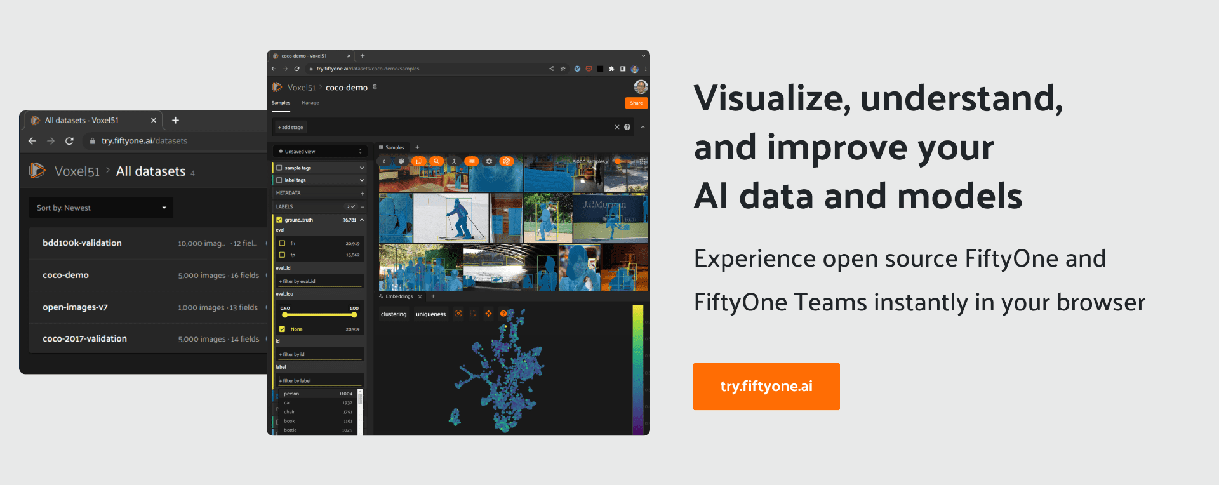Check the fn eval checkbox
This screenshot has height=485, width=1219.
(283, 243)
